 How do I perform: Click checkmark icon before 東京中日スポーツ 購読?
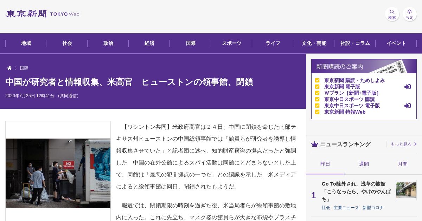[317, 99]
